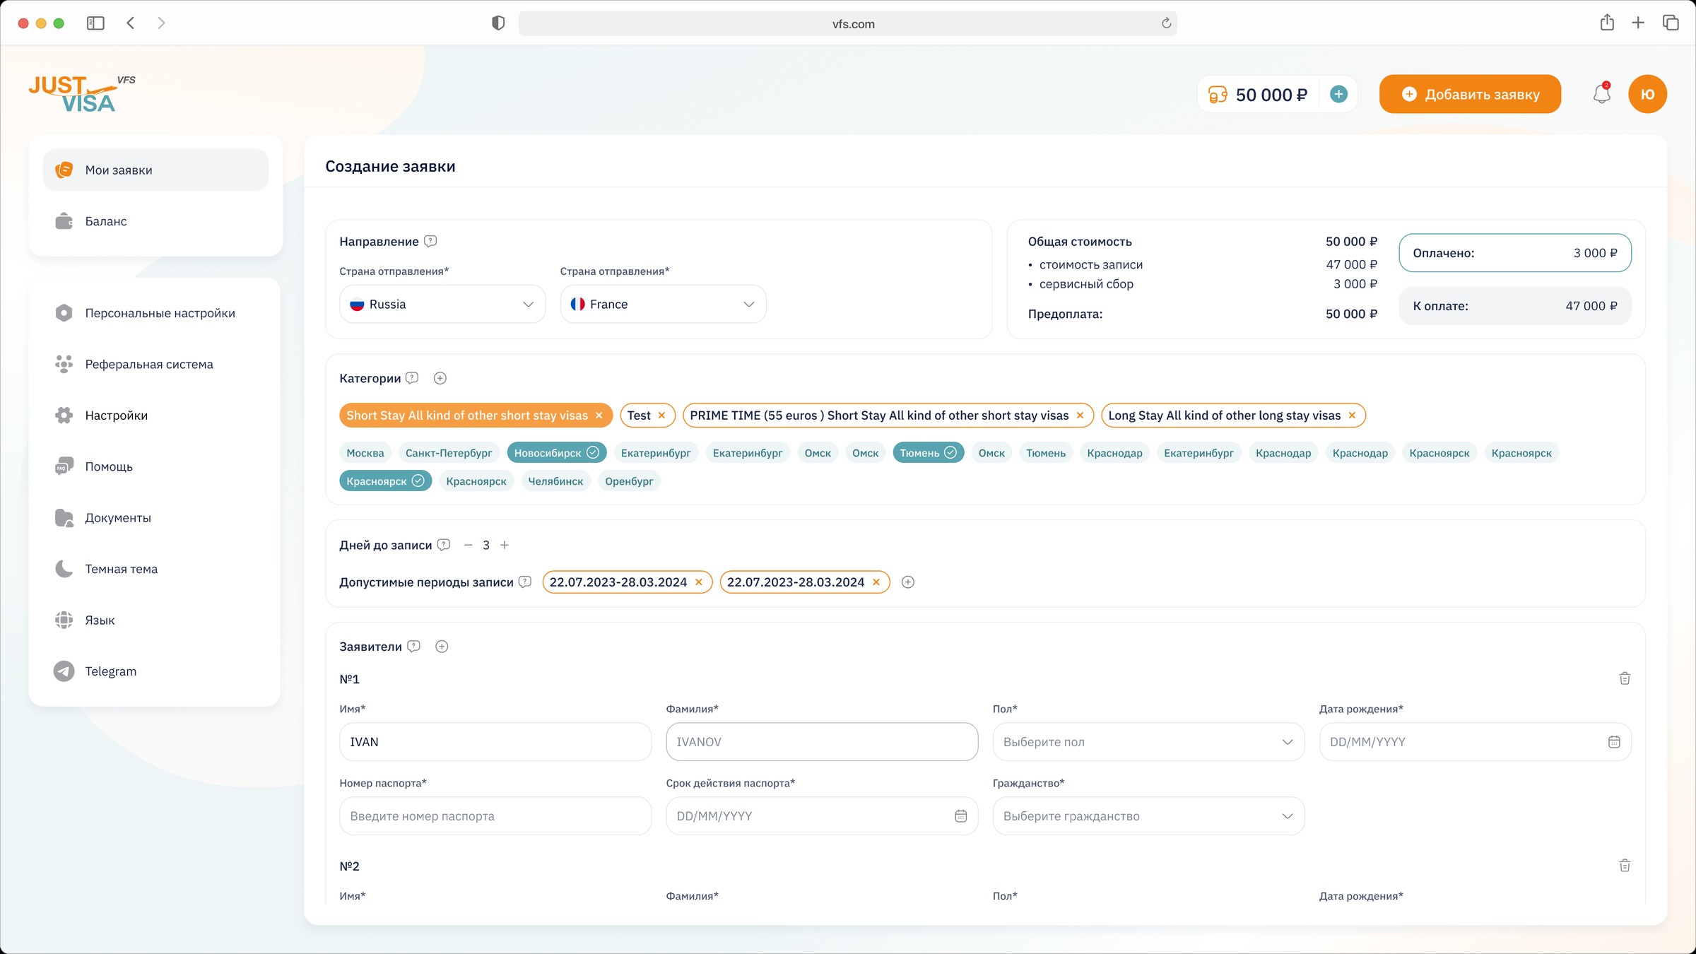
Task: Click the Добавить заявку button
Action: point(1470,94)
